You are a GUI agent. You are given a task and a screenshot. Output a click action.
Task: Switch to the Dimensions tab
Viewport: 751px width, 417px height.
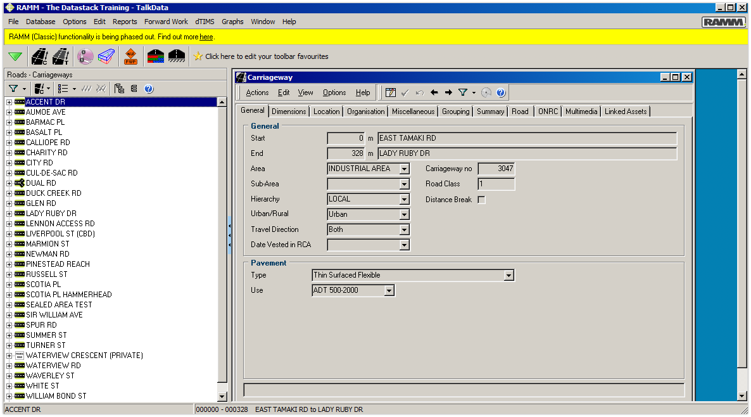pos(289,110)
